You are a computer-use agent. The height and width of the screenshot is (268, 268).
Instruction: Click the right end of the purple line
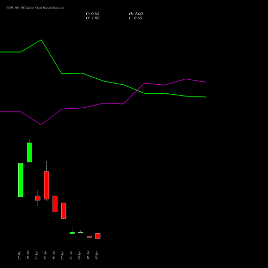point(206,83)
